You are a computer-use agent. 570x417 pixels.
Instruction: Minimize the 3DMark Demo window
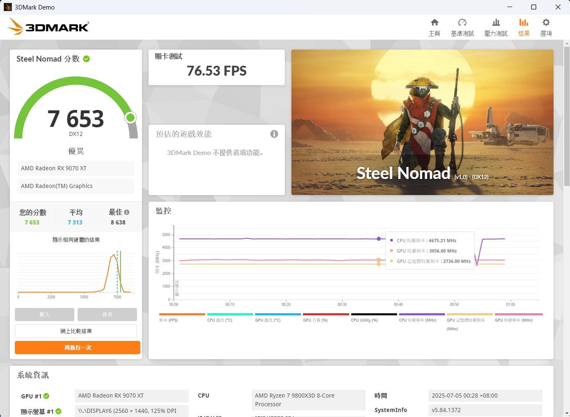510,7
